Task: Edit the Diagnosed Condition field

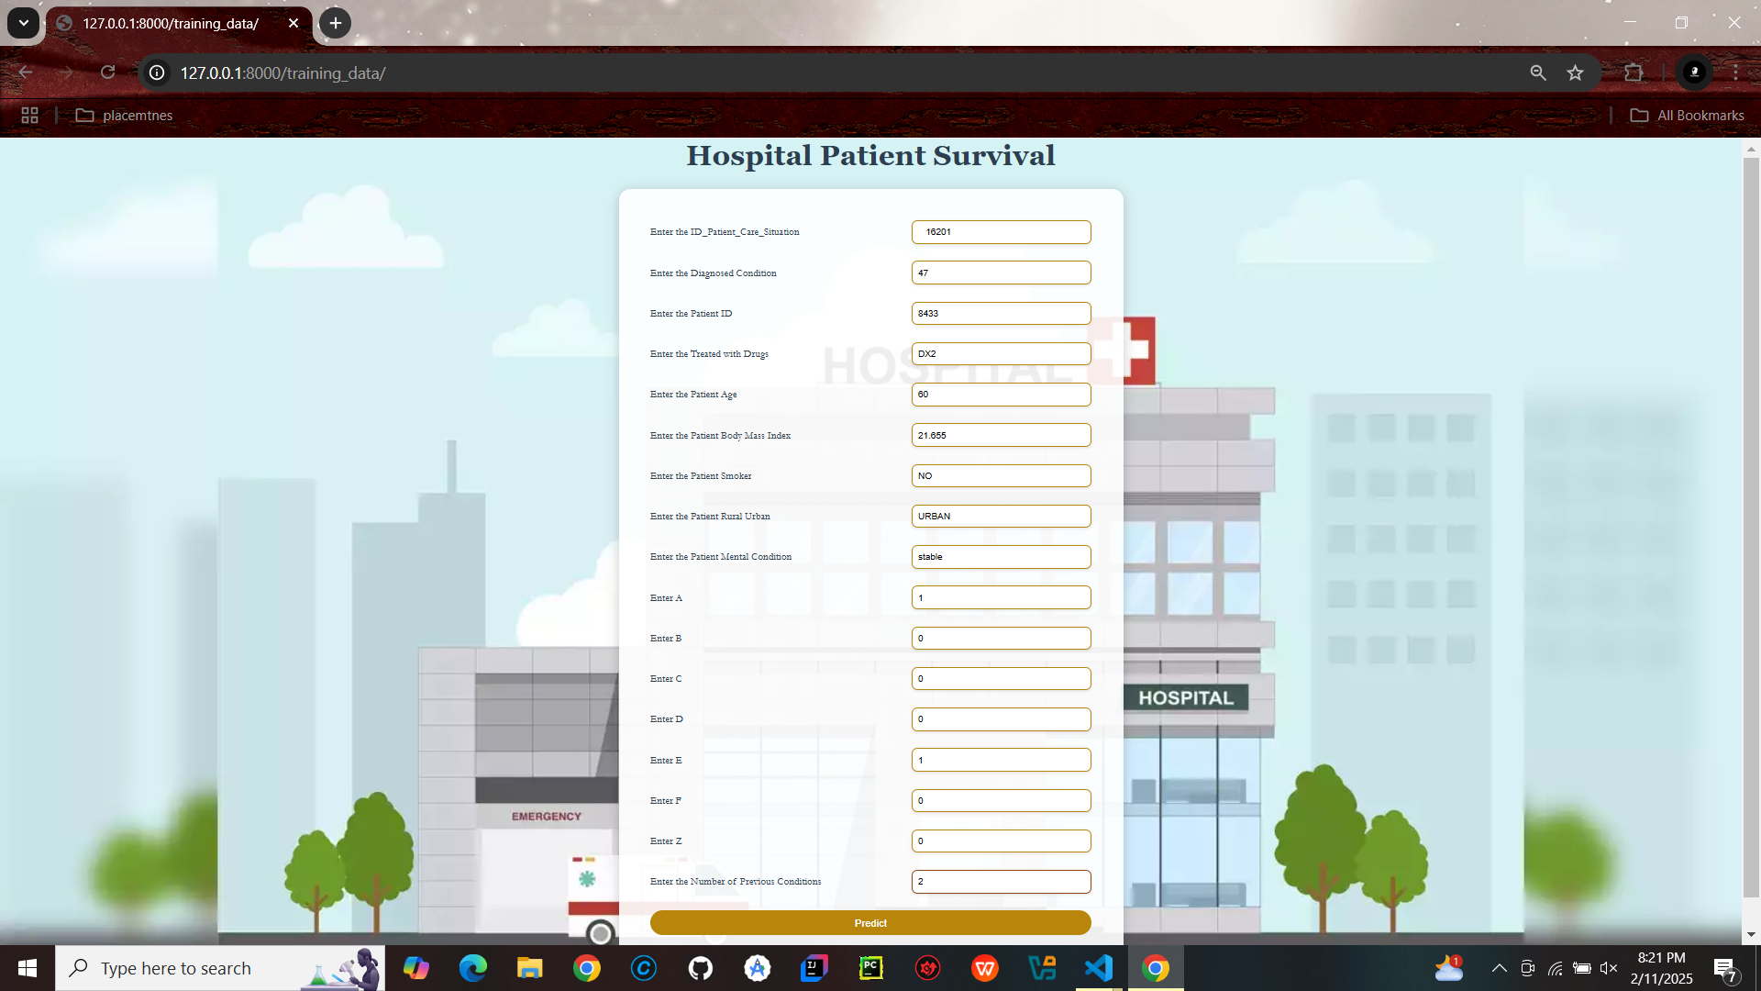Action: coord(1001,273)
